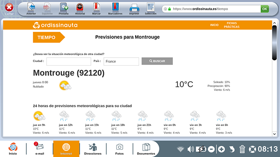The image size is (280, 157).
Task: Click the Ciudad input field
Action: tap(69, 62)
